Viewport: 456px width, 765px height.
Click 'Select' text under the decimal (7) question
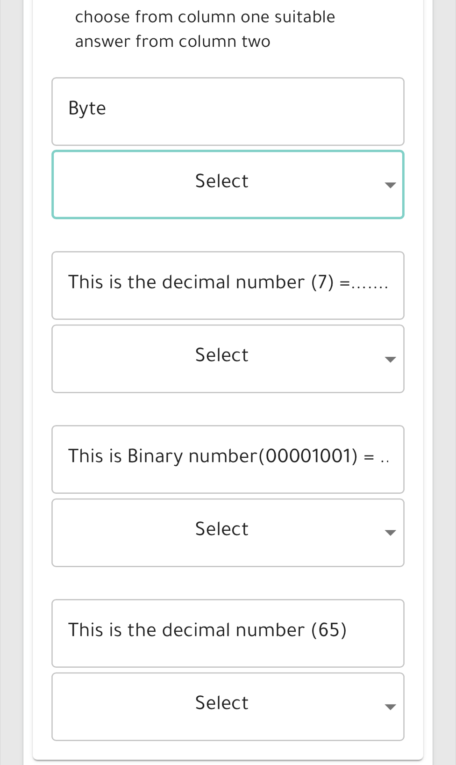click(221, 355)
